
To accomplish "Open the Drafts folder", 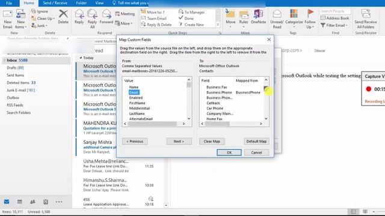I will tap(15, 68).
